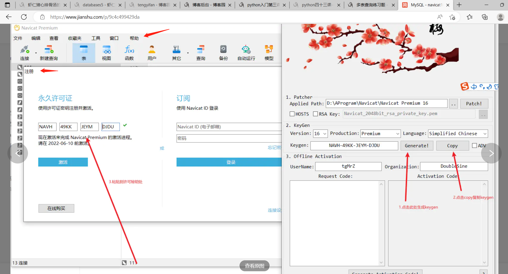Show the next image with right arrow
This screenshot has height=274, width=508.
[491, 153]
